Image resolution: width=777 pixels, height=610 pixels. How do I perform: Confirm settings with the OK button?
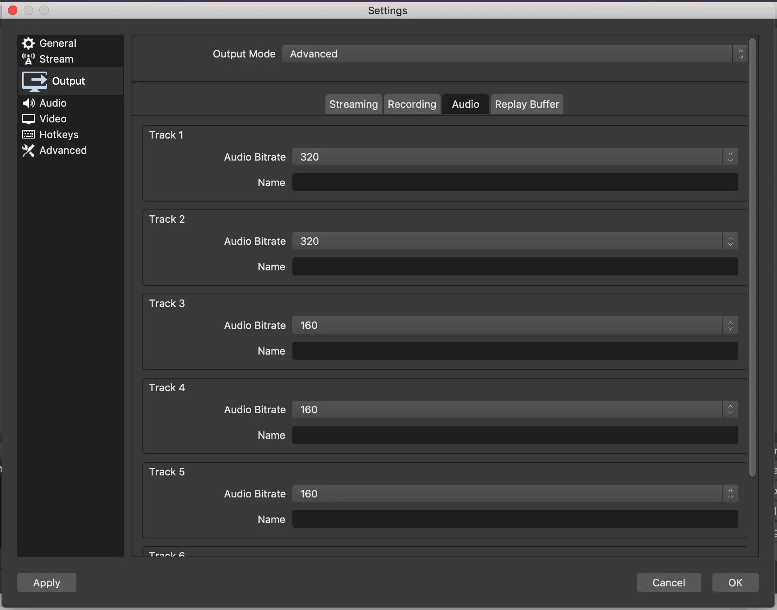tap(735, 582)
